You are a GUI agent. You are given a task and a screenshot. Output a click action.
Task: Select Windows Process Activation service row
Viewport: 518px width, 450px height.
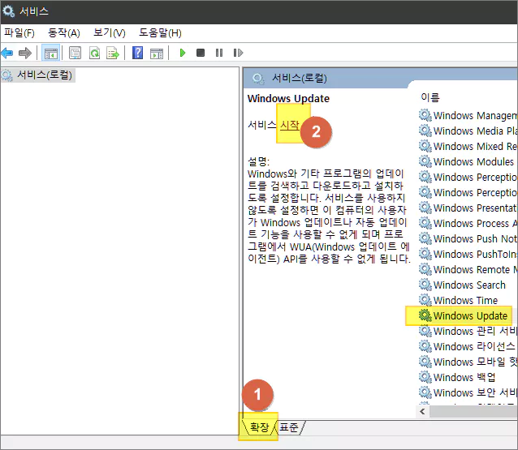point(468,223)
